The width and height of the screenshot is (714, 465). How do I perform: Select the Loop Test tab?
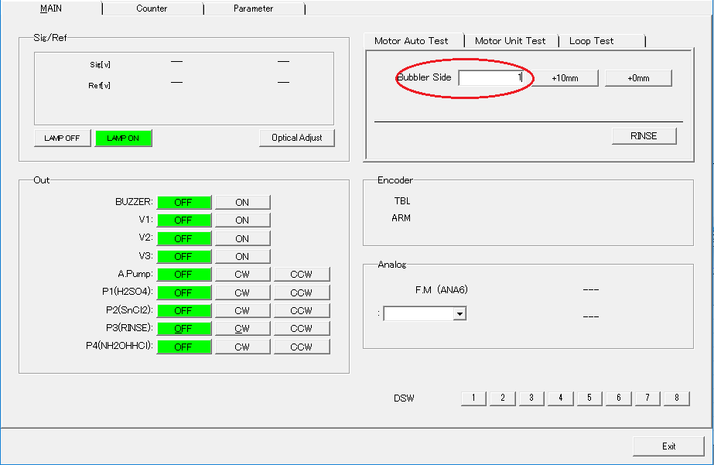coord(601,41)
